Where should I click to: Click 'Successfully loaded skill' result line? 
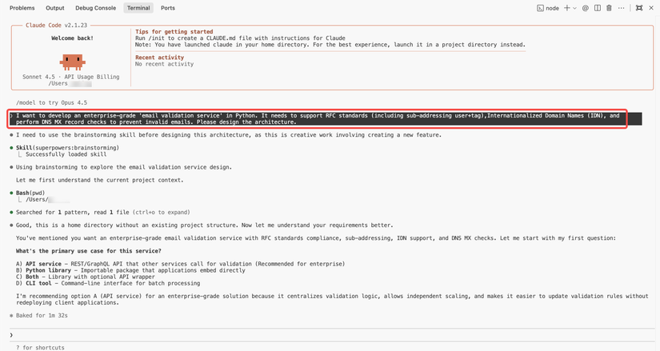(66, 154)
